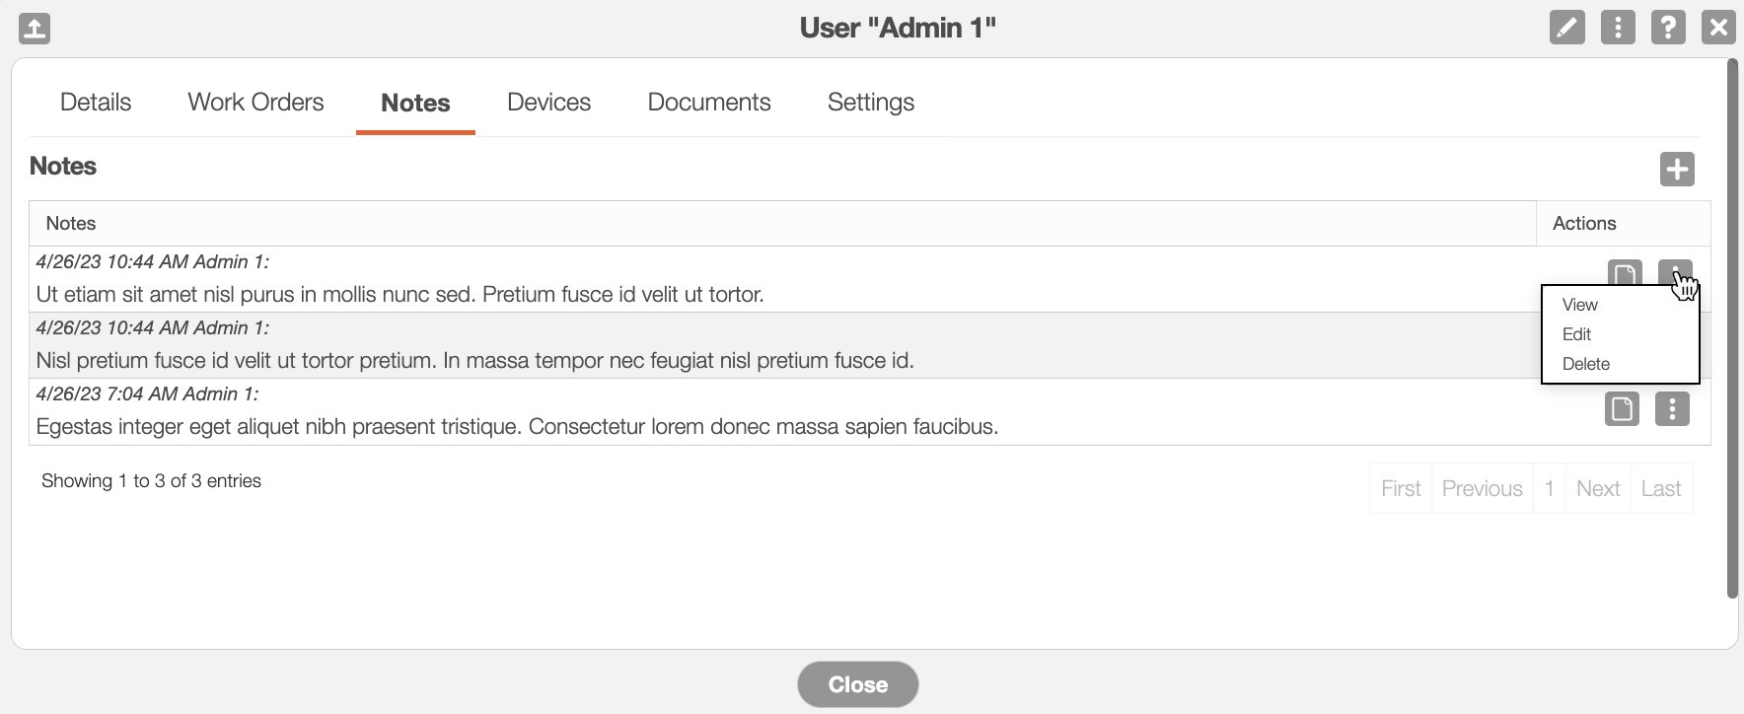Viewport: 1744px width, 714px height.
Task: Switch to the Details tab
Action: tap(96, 103)
